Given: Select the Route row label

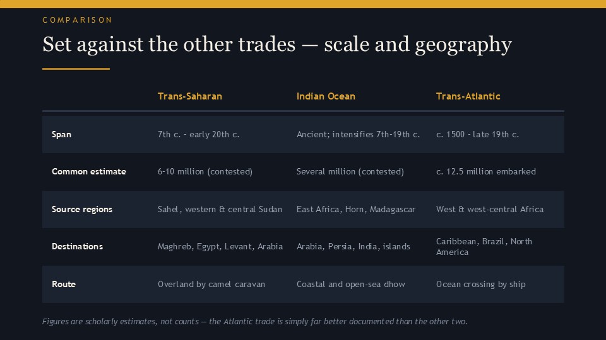Looking at the screenshot, I should point(64,284).
